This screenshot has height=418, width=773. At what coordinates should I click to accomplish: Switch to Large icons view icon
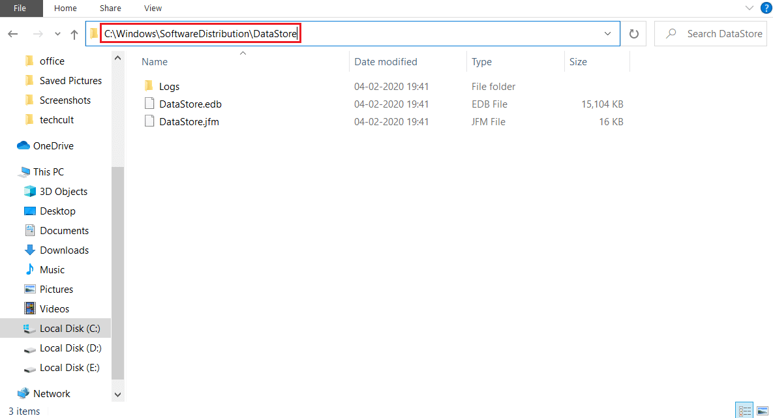click(763, 410)
